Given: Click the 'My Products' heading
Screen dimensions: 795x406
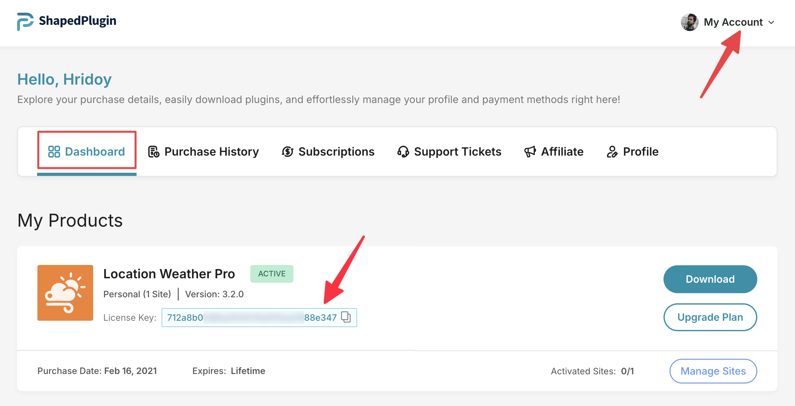Looking at the screenshot, I should coord(70,221).
